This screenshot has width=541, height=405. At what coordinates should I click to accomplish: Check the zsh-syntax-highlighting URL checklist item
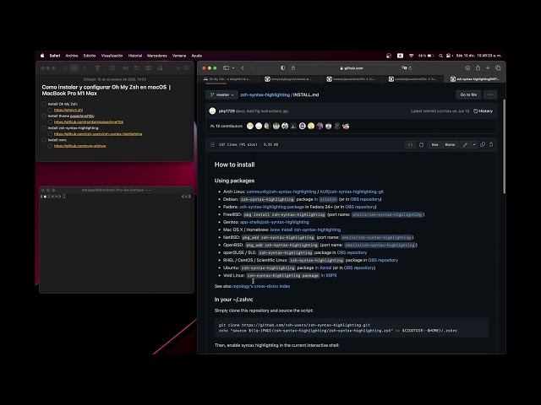(50, 134)
